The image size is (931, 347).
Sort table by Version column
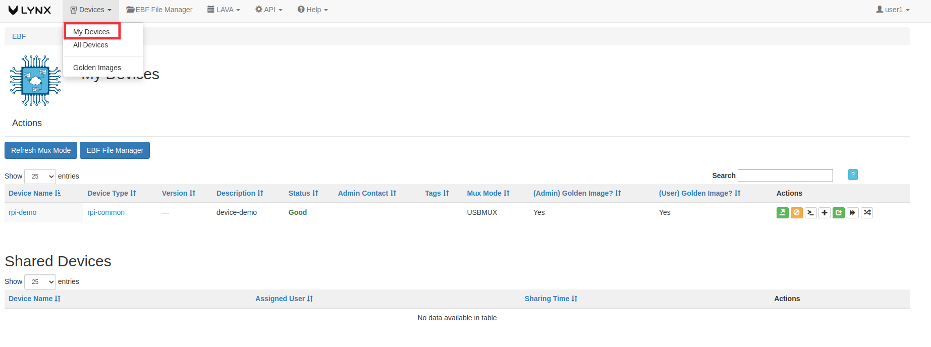[x=179, y=193]
